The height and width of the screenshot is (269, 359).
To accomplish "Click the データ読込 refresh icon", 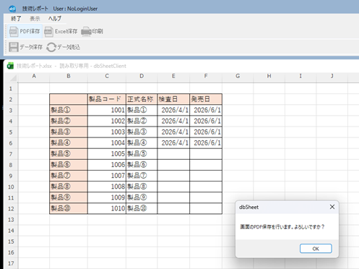I will click(51, 47).
